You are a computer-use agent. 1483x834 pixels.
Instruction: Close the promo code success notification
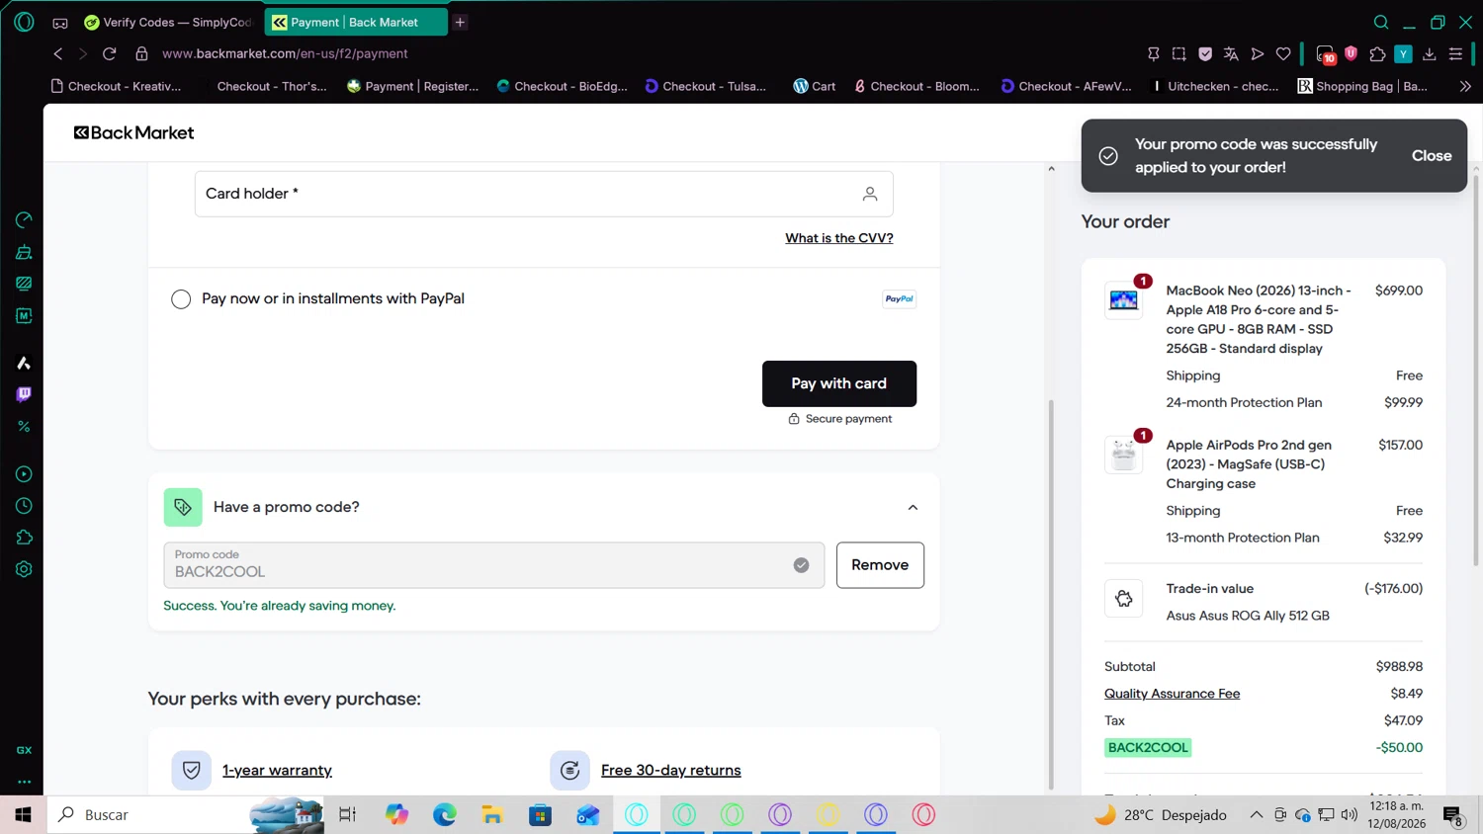click(1432, 156)
